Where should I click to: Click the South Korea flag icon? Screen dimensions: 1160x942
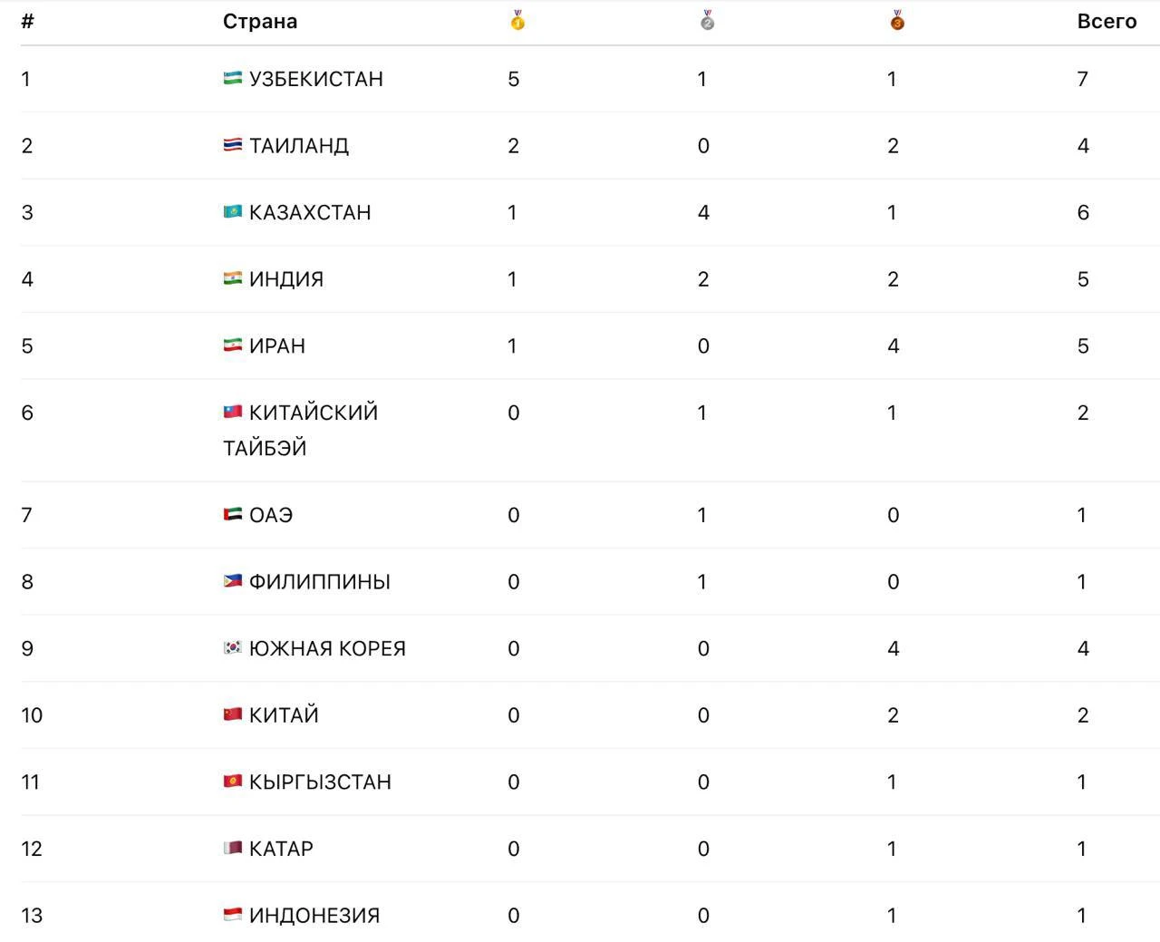[x=233, y=647]
